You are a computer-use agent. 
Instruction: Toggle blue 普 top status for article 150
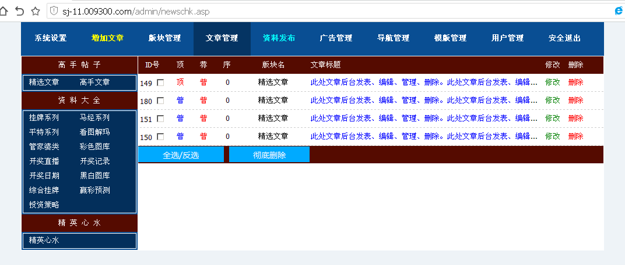pos(180,136)
